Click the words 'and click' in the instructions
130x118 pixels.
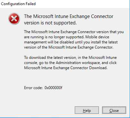click(109, 63)
